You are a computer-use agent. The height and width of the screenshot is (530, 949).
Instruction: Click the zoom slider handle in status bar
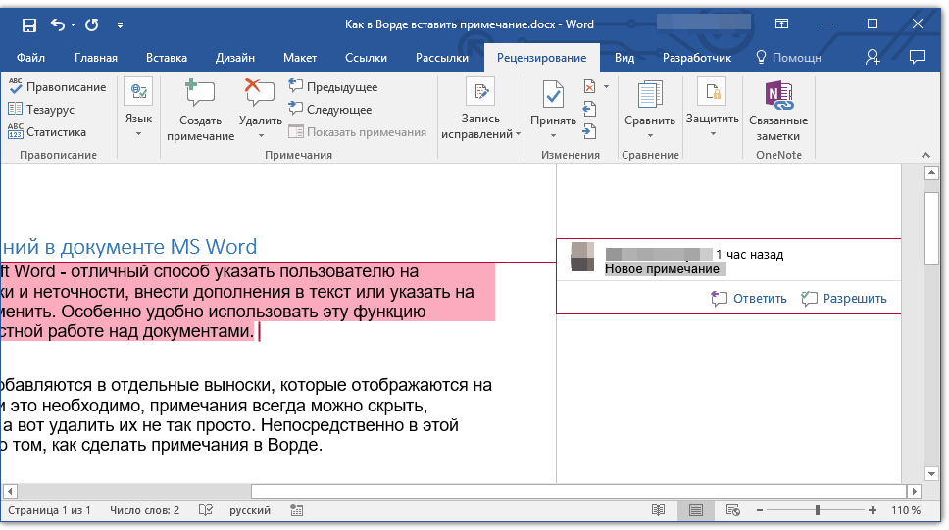[818, 510]
